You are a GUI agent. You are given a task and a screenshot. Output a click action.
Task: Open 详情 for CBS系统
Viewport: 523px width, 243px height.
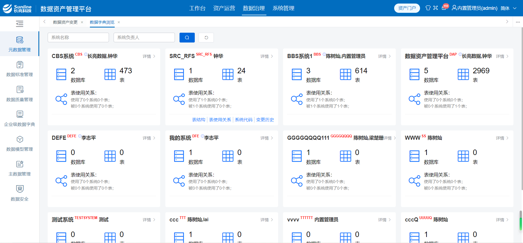point(149,56)
